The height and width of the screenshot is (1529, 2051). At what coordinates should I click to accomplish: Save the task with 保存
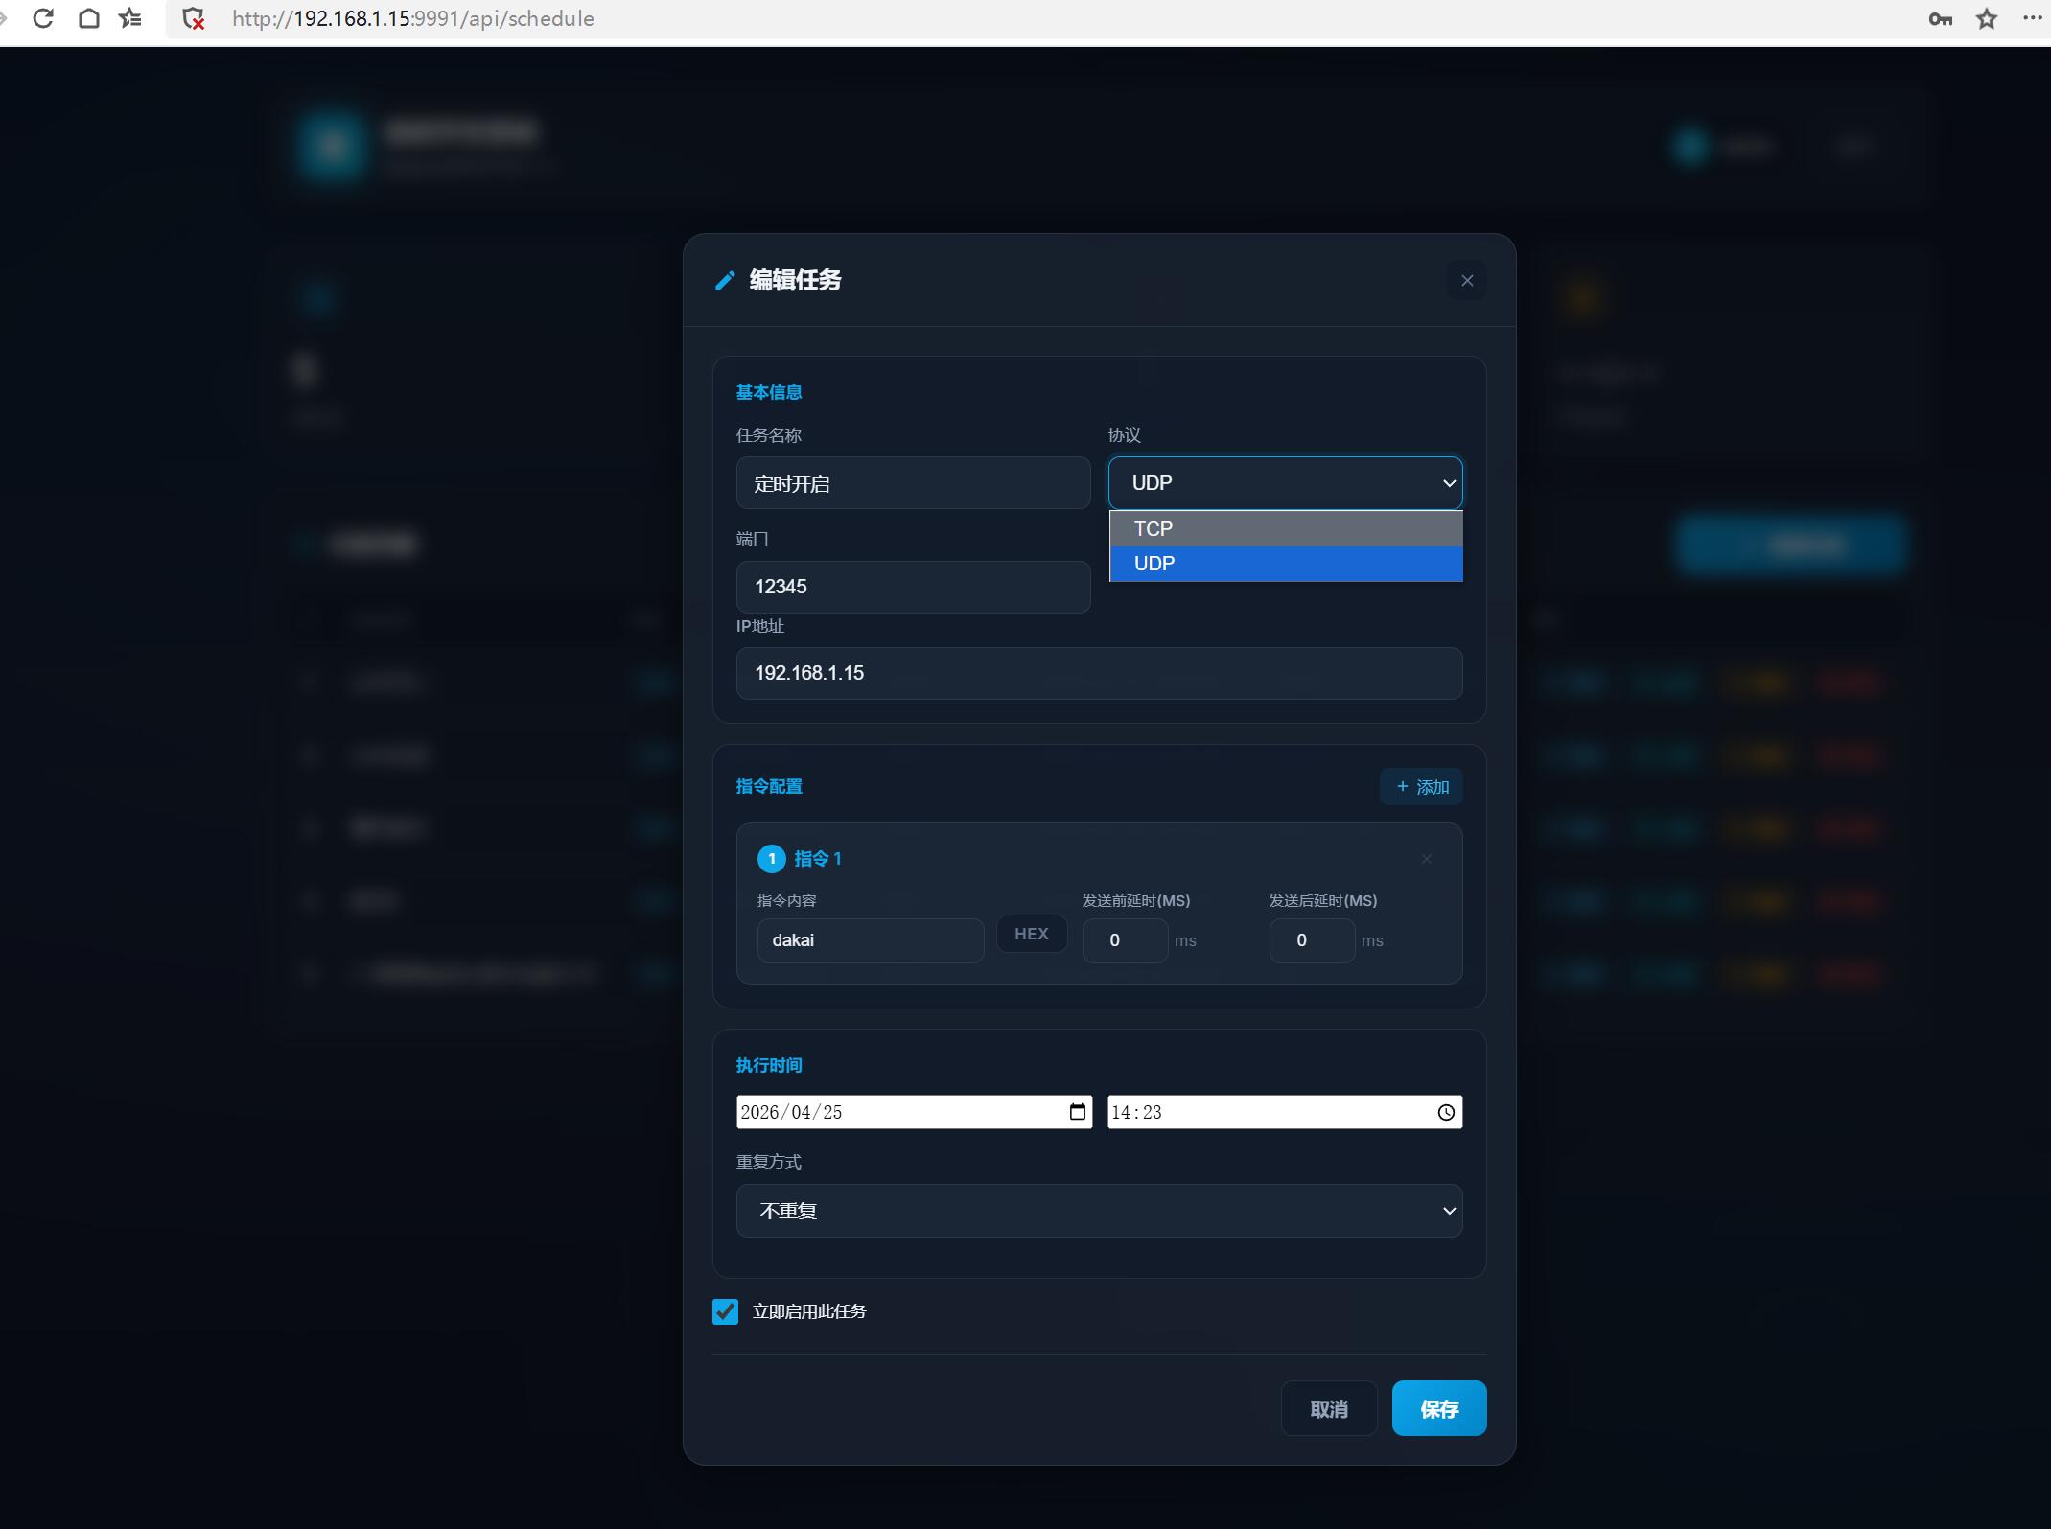(1439, 1408)
